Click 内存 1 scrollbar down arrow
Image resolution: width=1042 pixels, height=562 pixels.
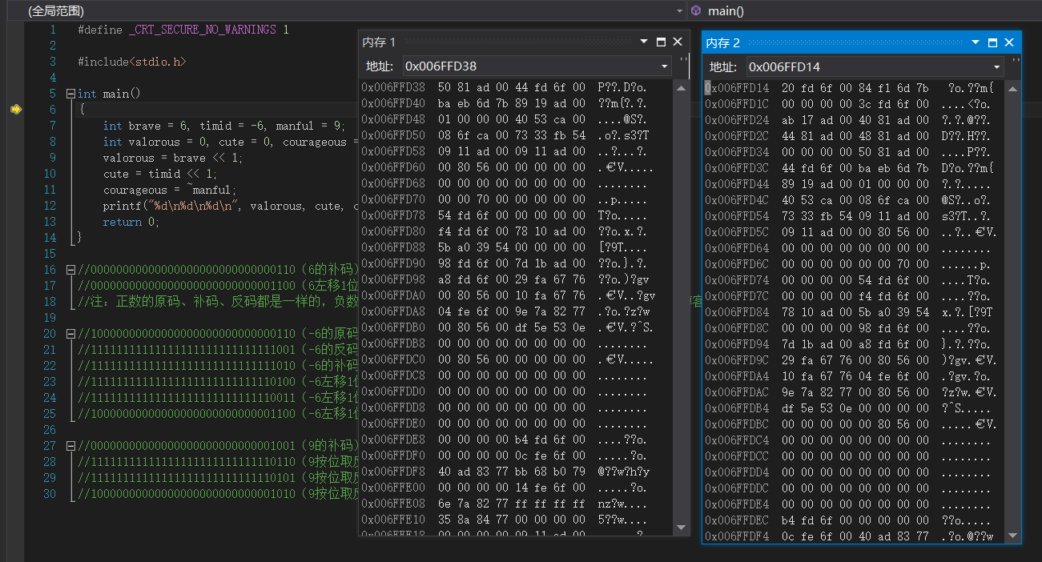pos(682,528)
